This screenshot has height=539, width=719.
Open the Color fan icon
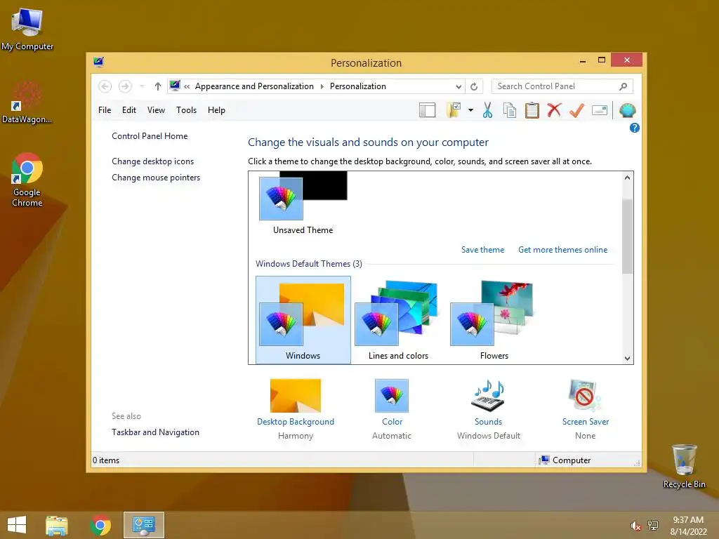pyautogui.click(x=392, y=395)
